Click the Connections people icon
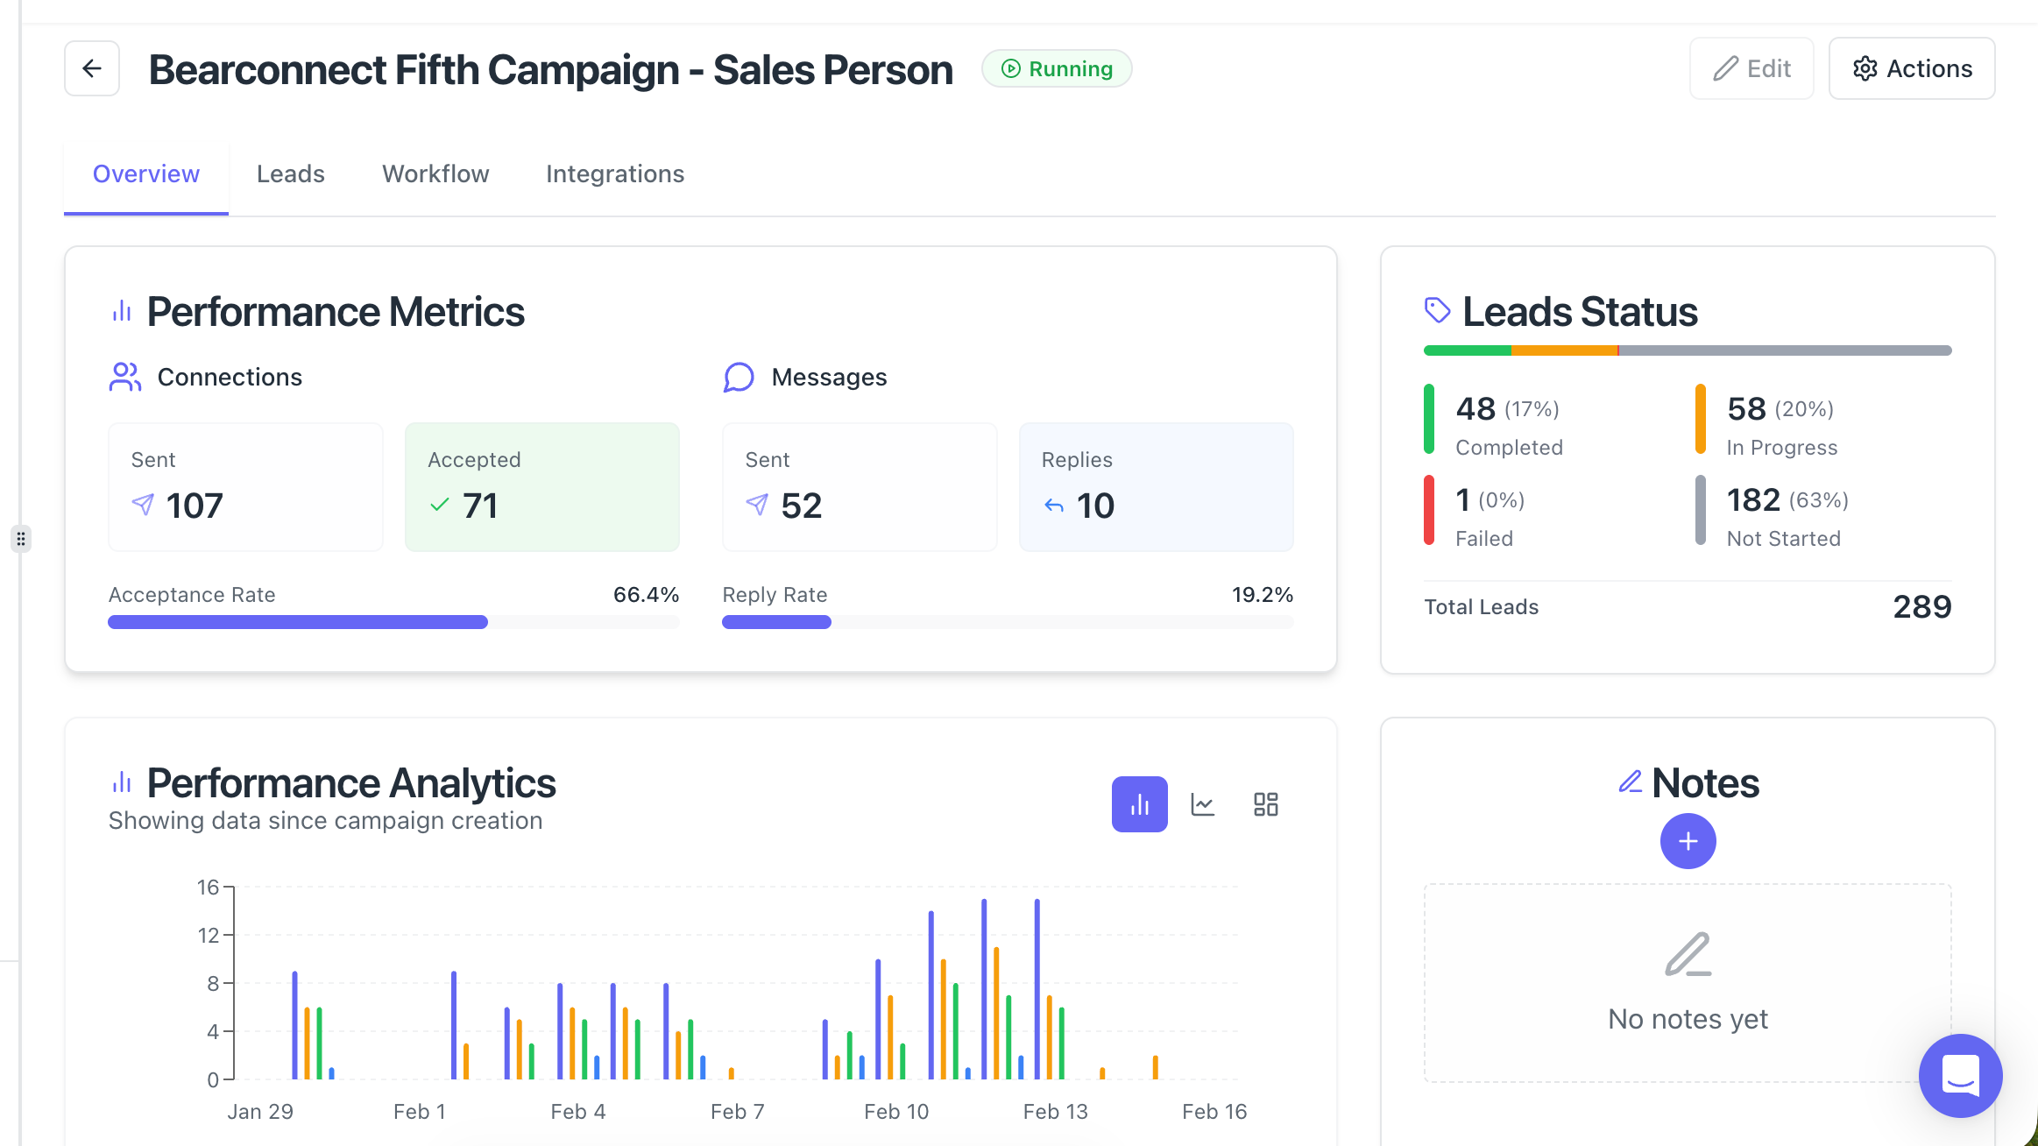This screenshot has width=2038, height=1146. (x=124, y=377)
